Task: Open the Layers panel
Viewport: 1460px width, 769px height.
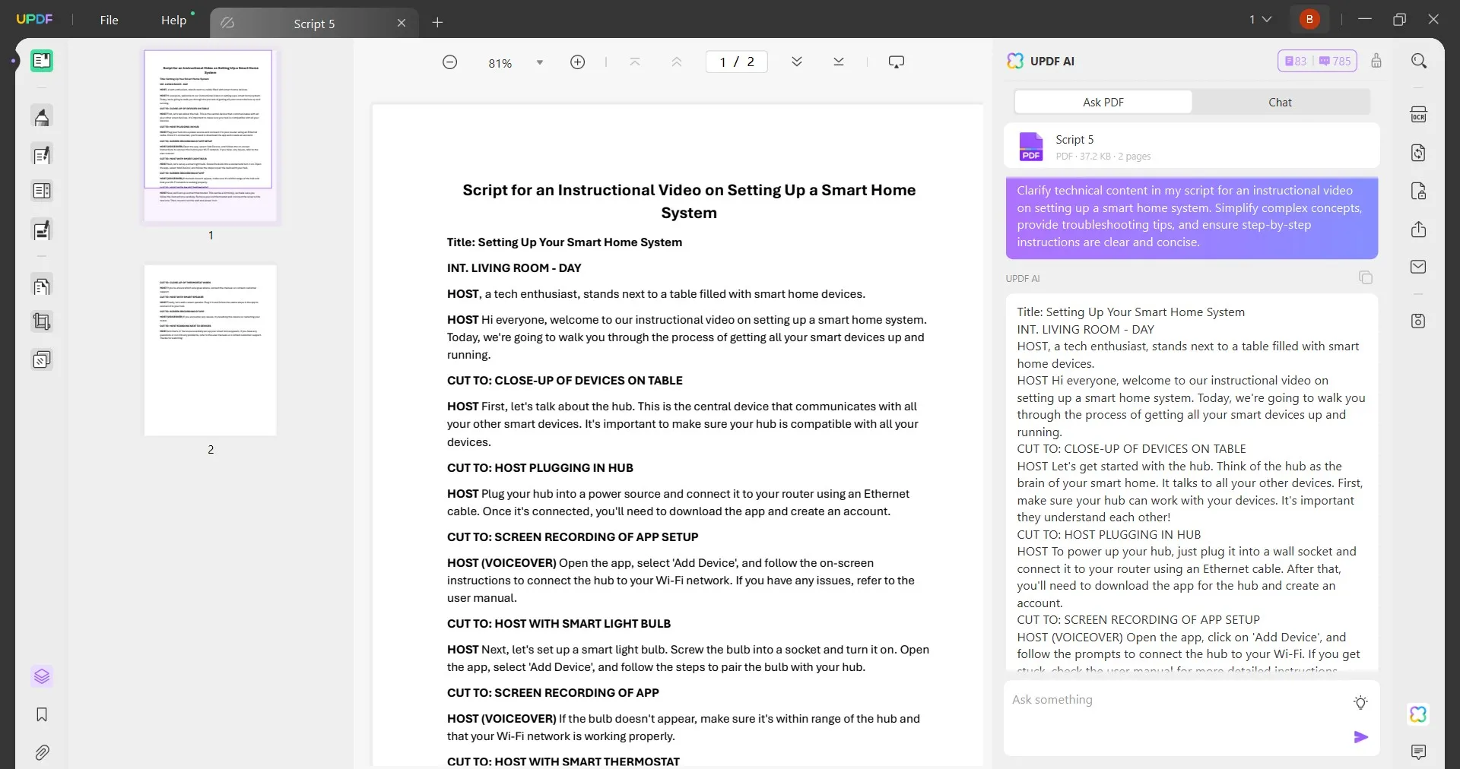Action: pos(42,676)
